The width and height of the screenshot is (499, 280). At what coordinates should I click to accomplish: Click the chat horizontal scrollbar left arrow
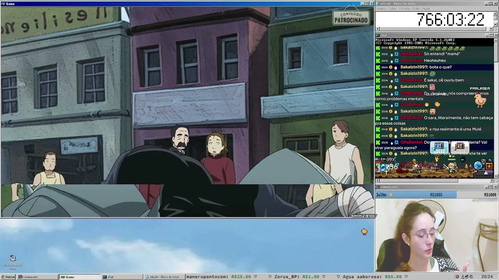click(378, 180)
